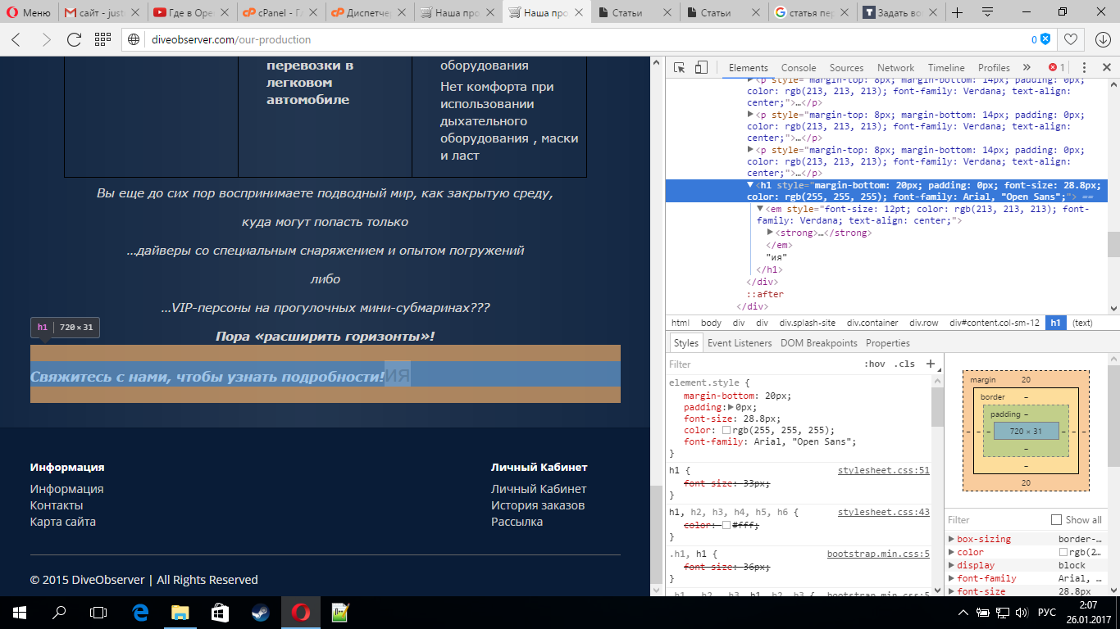Toggle the :hov element state button
This screenshot has width=1120, height=629.
[x=875, y=364]
